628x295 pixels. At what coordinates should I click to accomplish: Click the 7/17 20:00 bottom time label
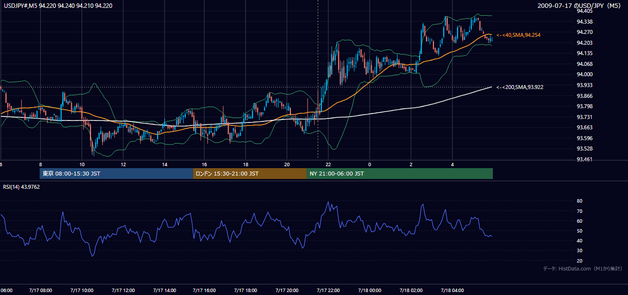click(287, 290)
